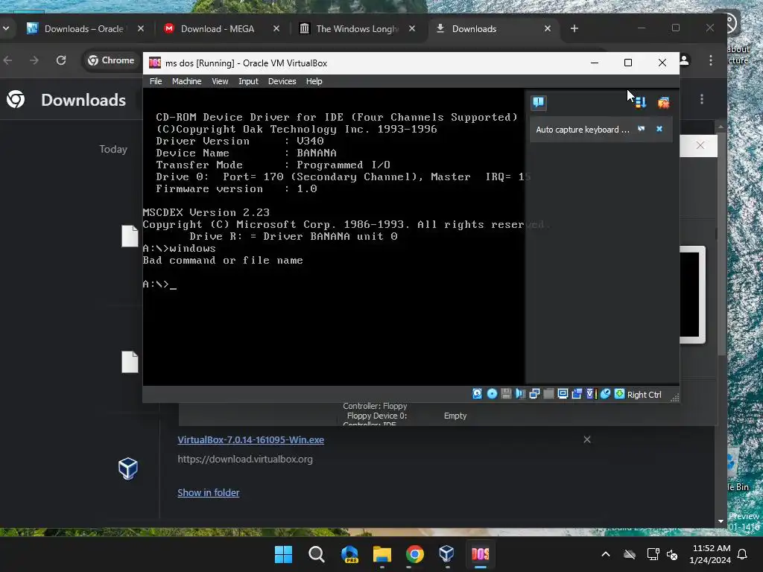Viewport: 763px width, 572px height.
Task: Close The Windows Longhorn tab
Action: (x=412, y=29)
